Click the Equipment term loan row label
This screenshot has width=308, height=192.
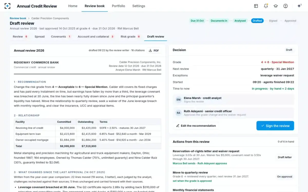pos(28,134)
